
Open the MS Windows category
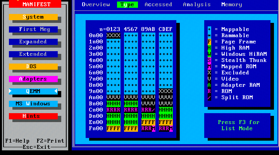point(33,104)
